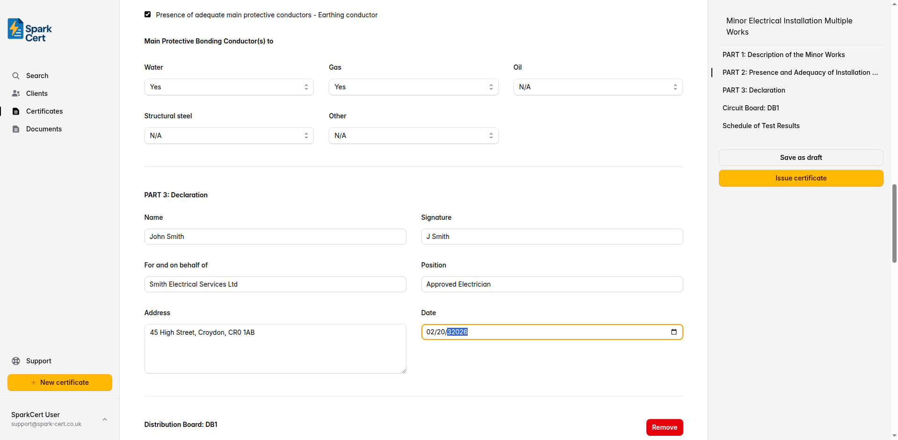The width and height of the screenshot is (898, 440).
Task: Click into the Signature input field
Action: [x=551, y=237]
